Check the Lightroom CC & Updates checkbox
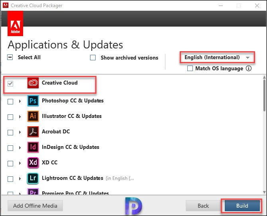Viewport: 267px width, 216px height. click(10, 179)
